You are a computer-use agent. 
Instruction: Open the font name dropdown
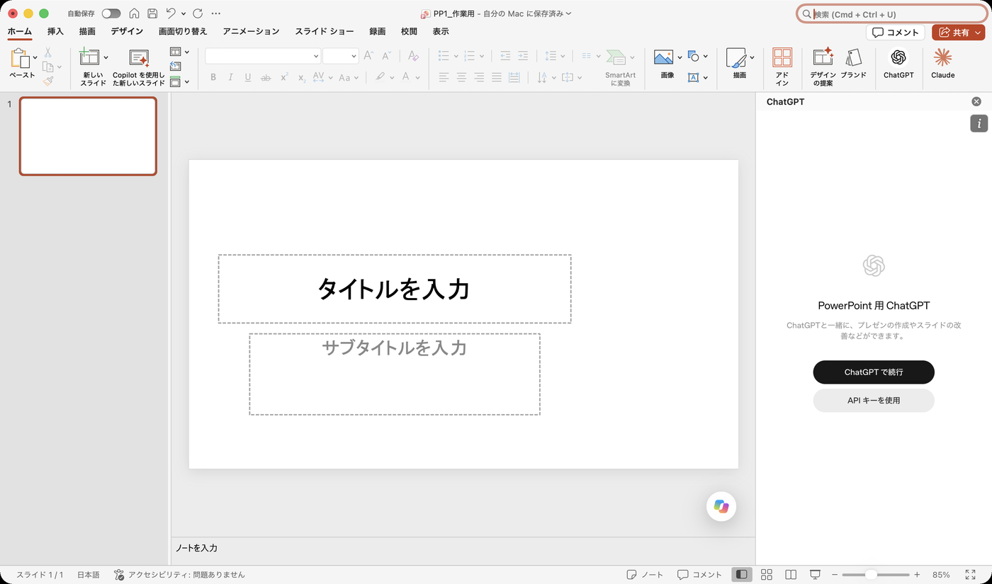point(316,57)
